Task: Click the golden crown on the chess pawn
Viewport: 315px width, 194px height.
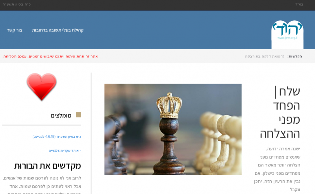Action: click(169, 105)
